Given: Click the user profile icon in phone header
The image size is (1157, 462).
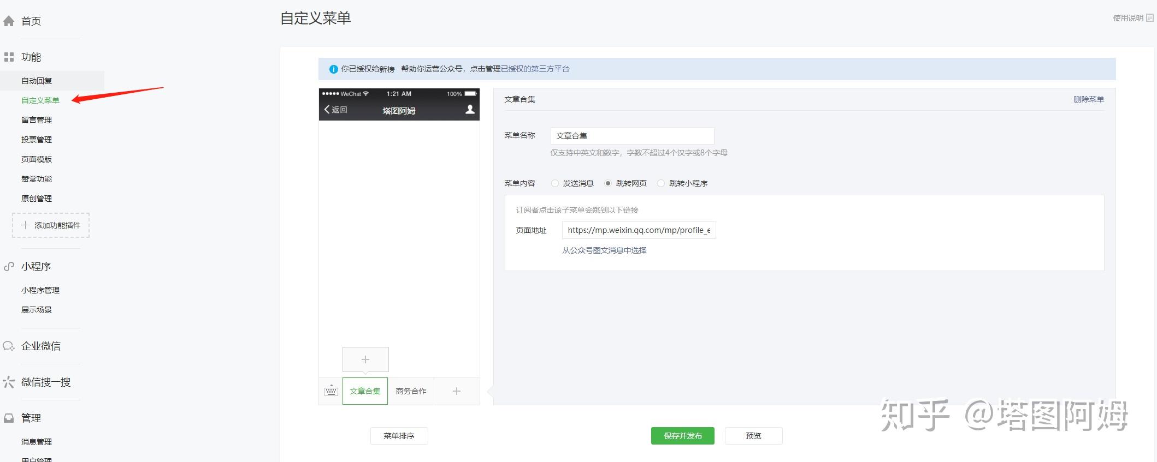Looking at the screenshot, I should pyautogui.click(x=470, y=110).
